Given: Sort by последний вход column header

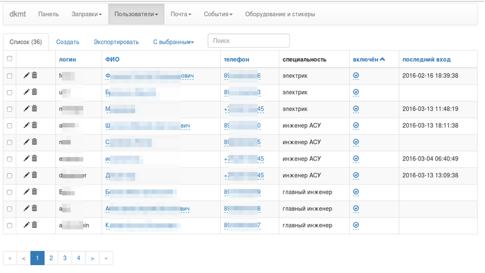Looking at the screenshot, I should 426,59.
